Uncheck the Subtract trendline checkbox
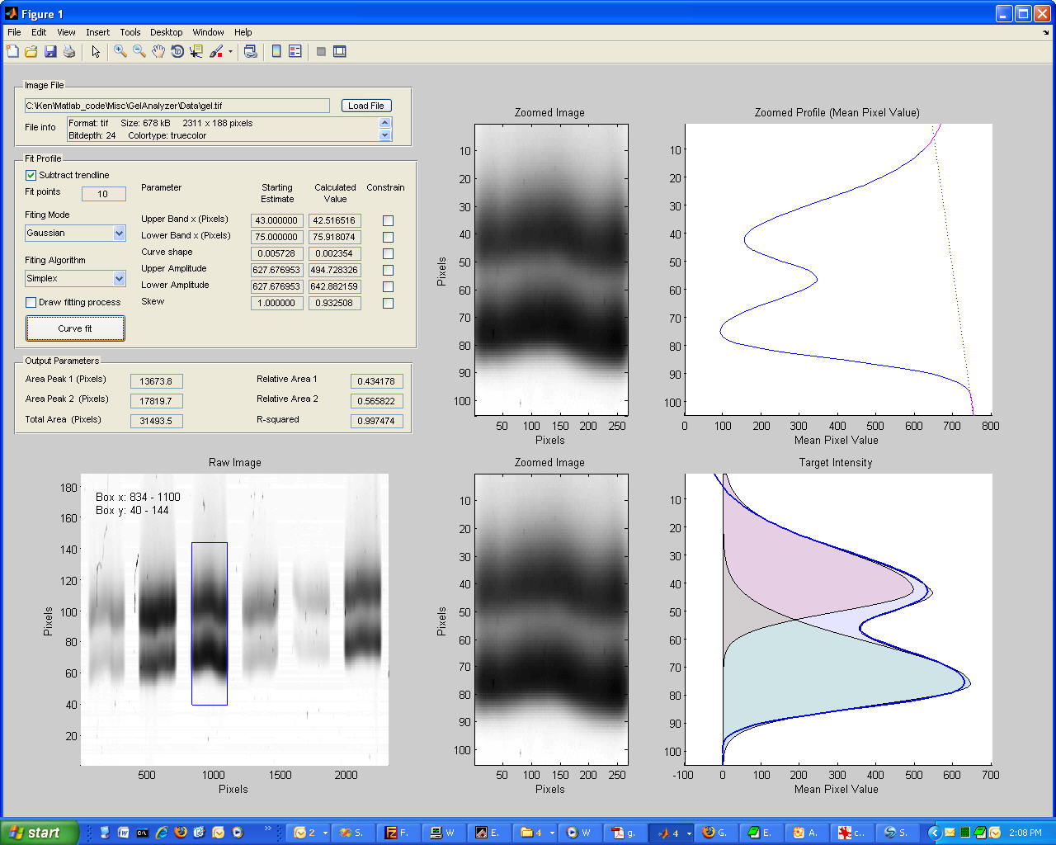Viewport: 1056px width, 845px height. 31,175
